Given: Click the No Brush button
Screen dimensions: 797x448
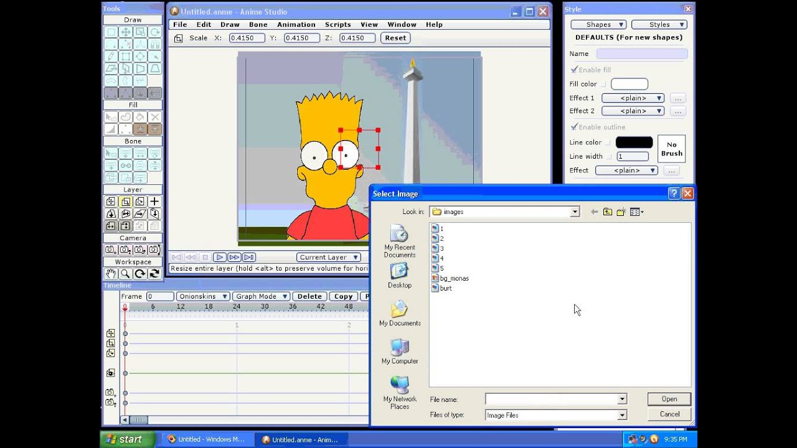Looking at the screenshot, I should pyautogui.click(x=672, y=149).
